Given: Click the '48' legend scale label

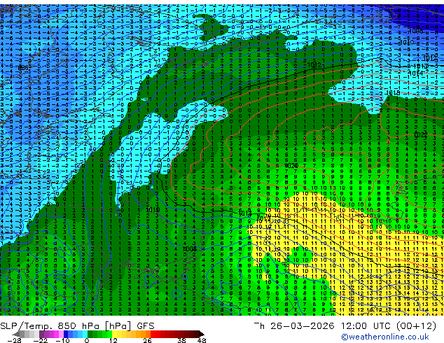Looking at the screenshot, I should click(x=202, y=340).
